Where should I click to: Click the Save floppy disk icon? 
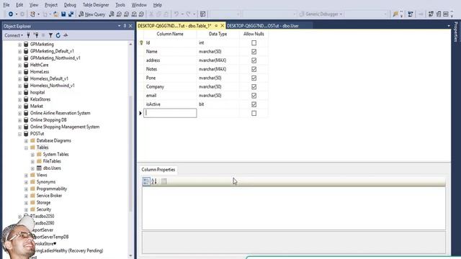click(x=63, y=14)
